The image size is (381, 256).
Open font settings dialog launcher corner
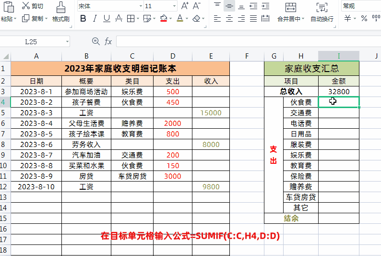coord(205,27)
